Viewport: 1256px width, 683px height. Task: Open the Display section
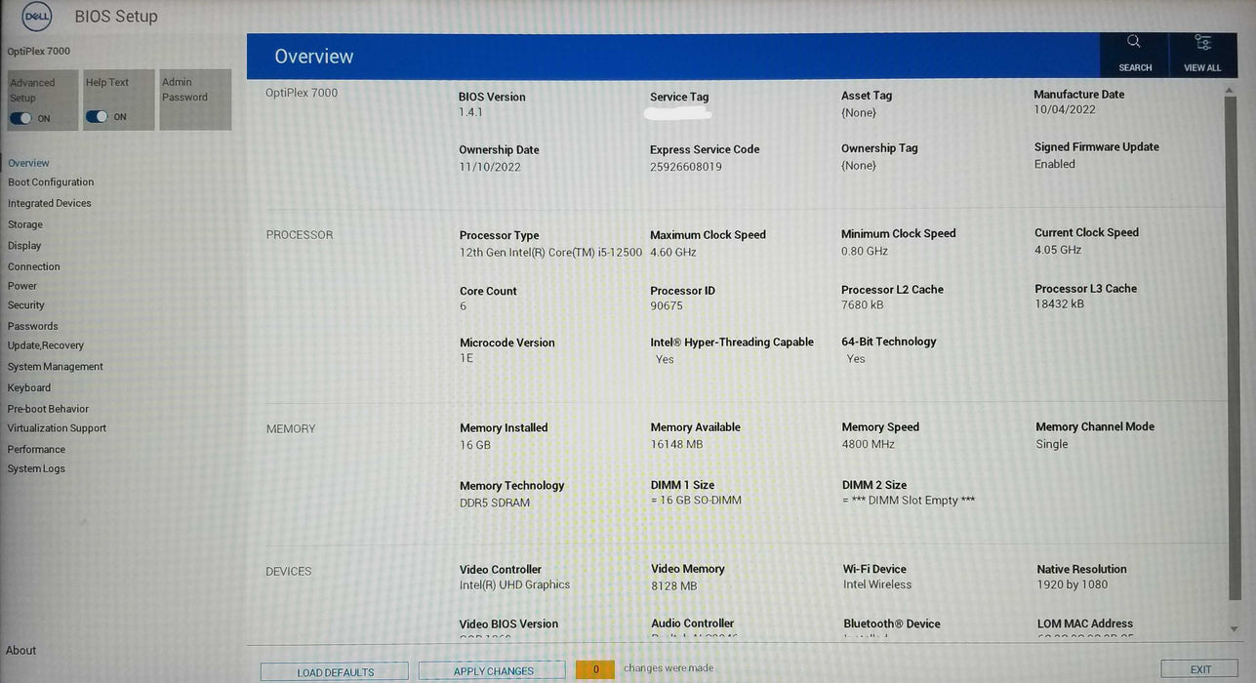point(24,246)
